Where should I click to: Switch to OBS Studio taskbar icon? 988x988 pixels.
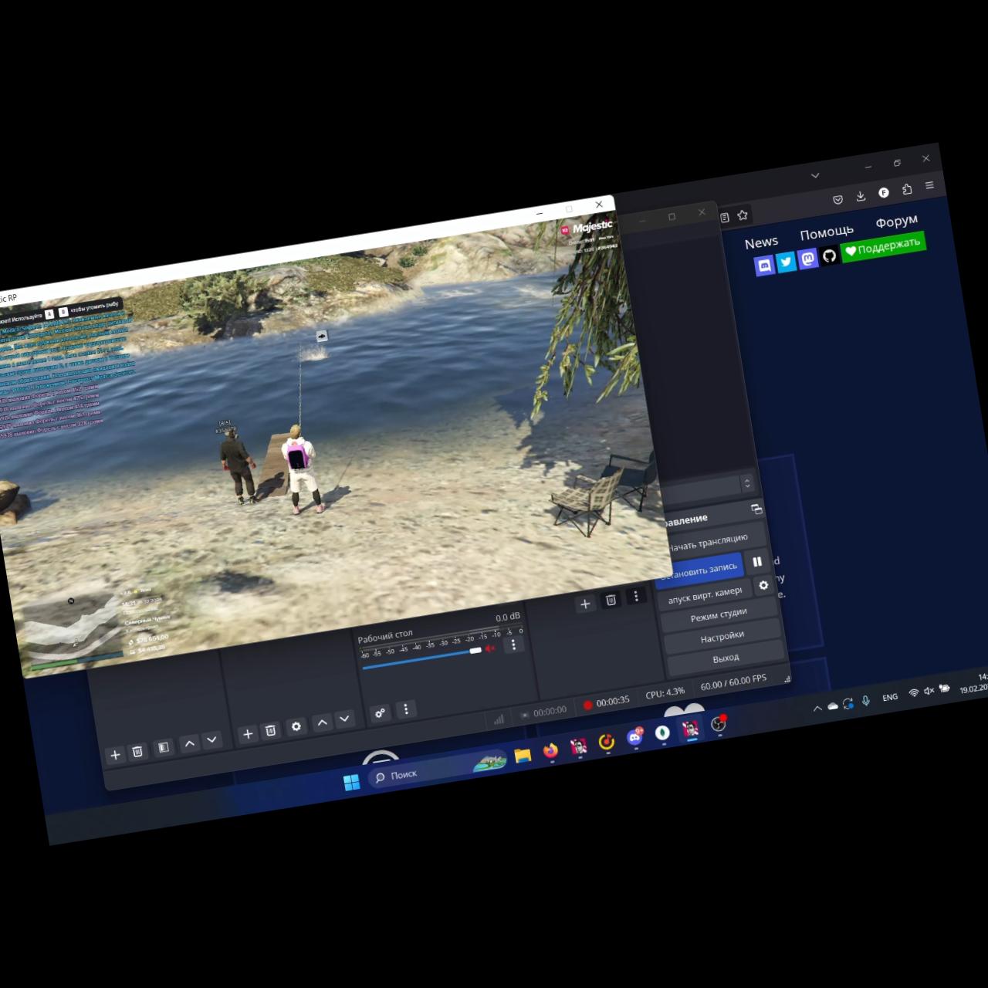click(x=718, y=724)
